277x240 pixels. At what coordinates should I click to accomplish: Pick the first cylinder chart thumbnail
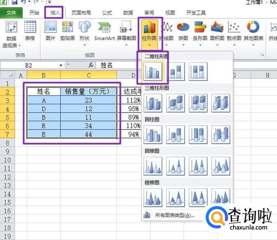153,134
